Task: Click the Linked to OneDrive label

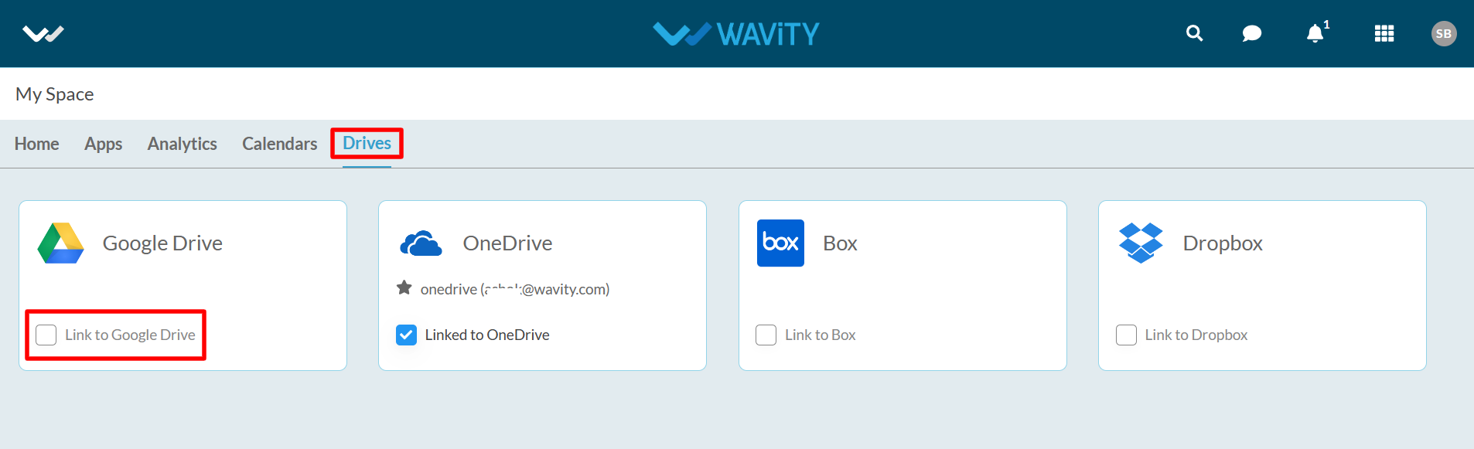Action: (487, 335)
